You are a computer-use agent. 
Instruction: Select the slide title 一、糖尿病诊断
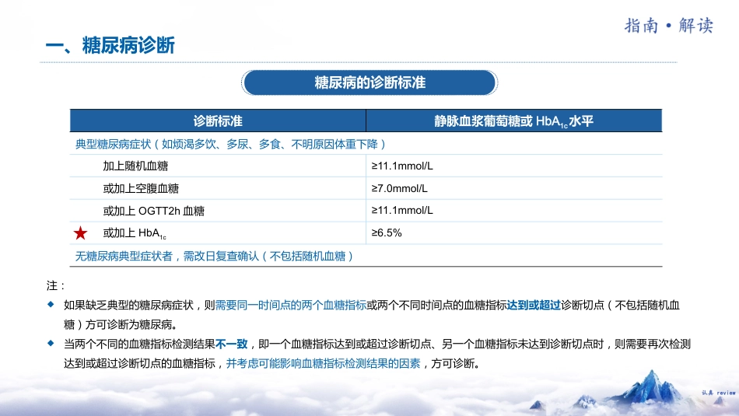[110, 46]
